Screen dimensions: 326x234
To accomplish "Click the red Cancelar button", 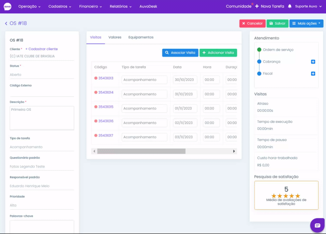I will pyautogui.click(x=252, y=23).
